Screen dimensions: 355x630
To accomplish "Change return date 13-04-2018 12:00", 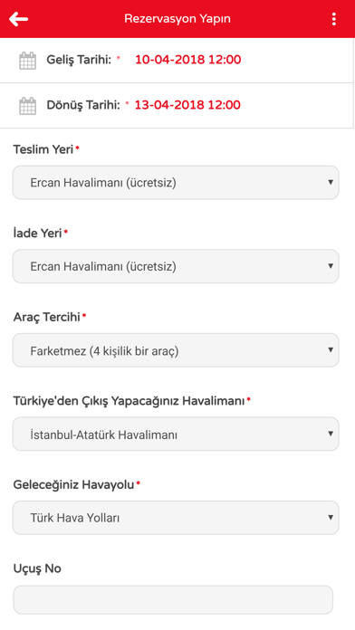I will click(187, 105).
